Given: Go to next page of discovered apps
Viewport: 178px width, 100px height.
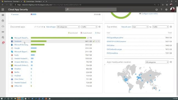Looking at the screenshot, I should [x=44, y=27].
